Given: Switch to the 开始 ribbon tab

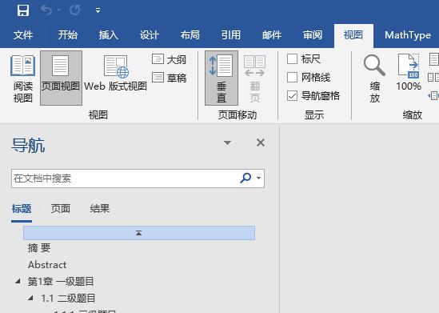Looking at the screenshot, I should [x=67, y=35].
